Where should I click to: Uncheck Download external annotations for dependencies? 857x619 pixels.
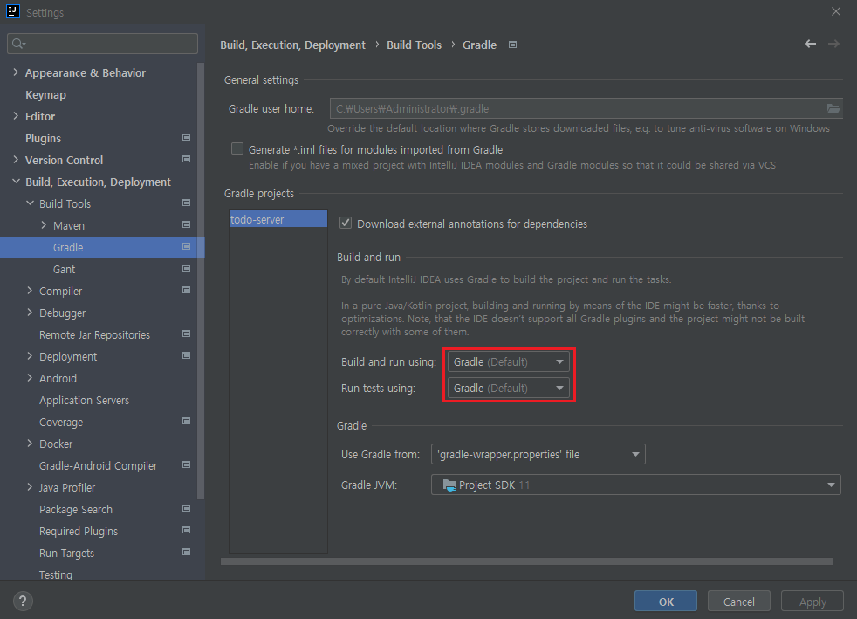click(346, 224)
